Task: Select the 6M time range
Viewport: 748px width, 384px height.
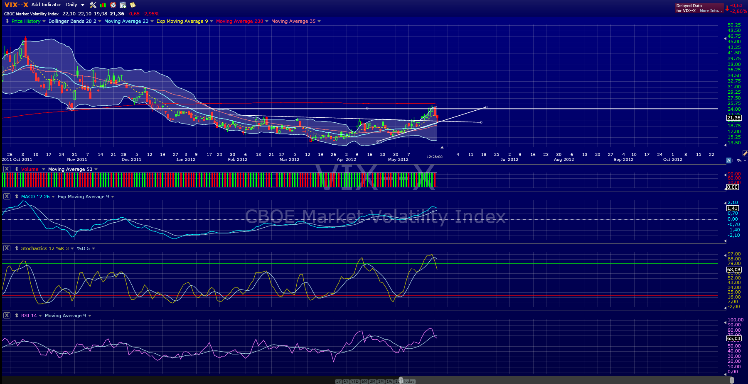Action: (364, 382)
